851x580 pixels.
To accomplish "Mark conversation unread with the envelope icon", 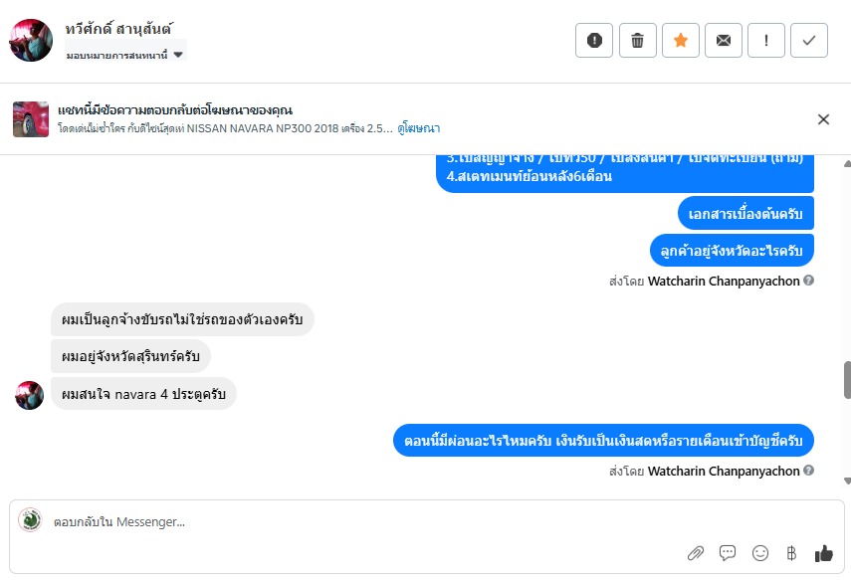I will (x=724, y=41).
